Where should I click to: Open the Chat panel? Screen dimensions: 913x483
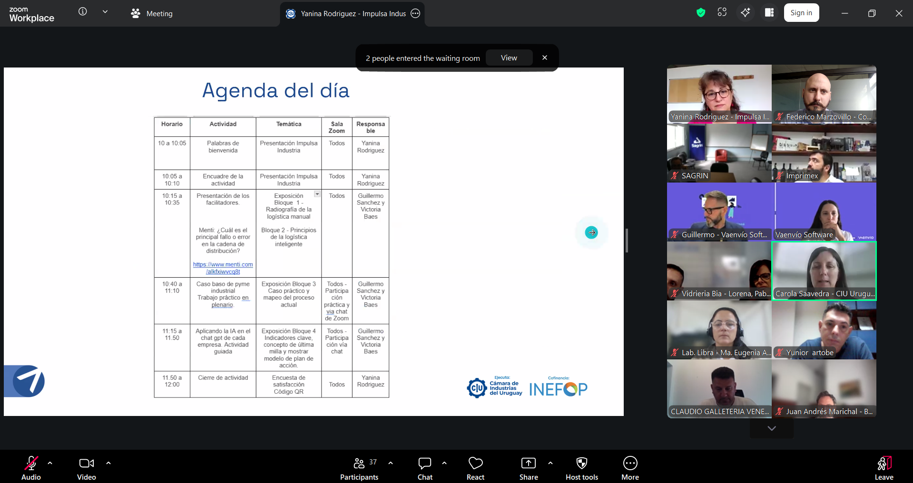point(424,468)
